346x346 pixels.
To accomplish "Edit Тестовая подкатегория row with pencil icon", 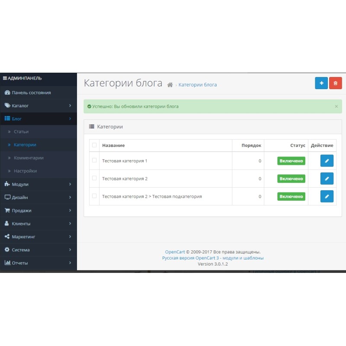I will coord(327,196).
